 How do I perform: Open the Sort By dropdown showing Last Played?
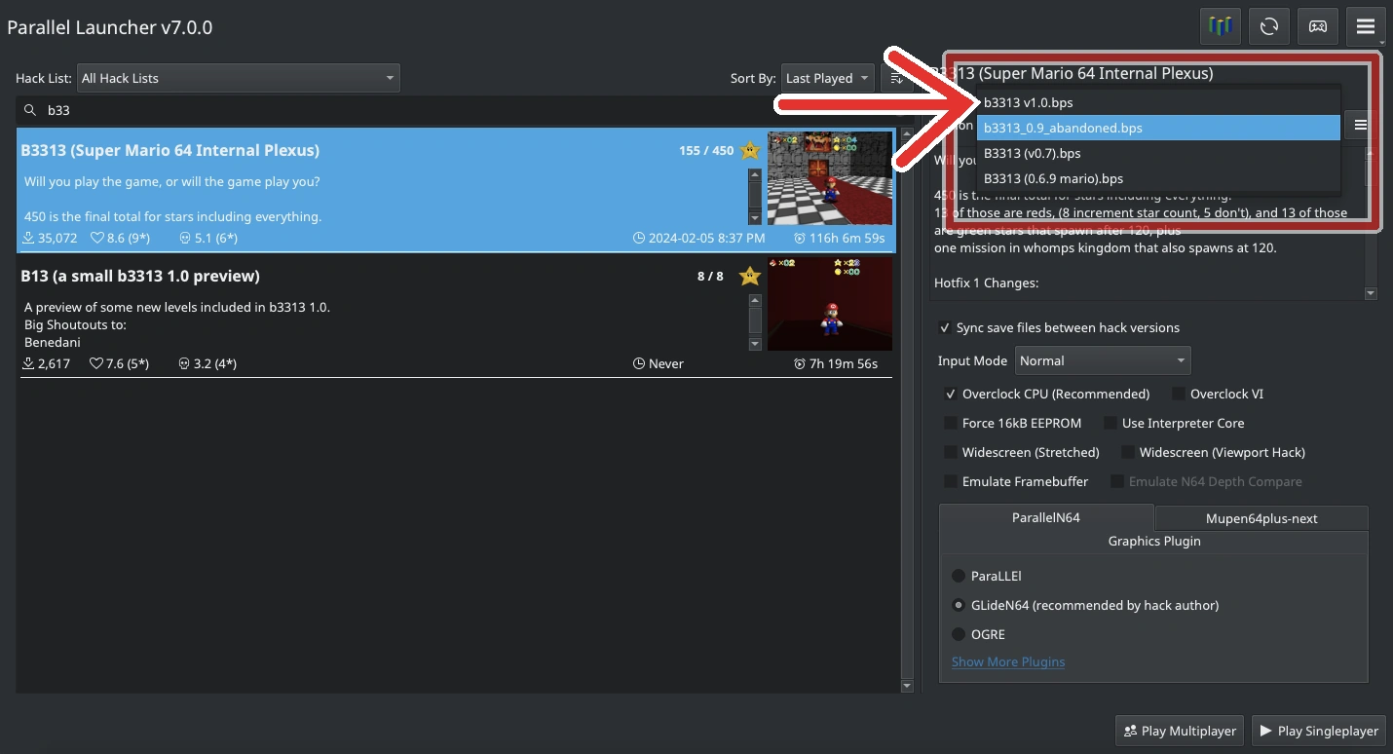coord(827,78)
